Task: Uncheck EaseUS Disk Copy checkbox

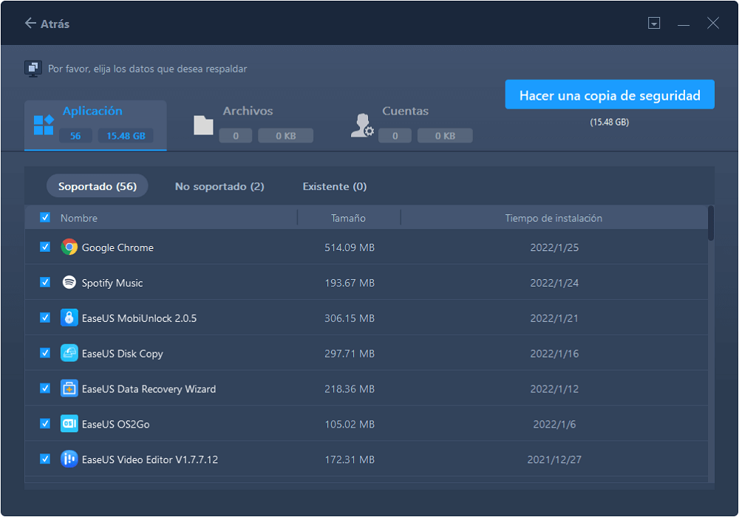Action: [x=45, y=353]
